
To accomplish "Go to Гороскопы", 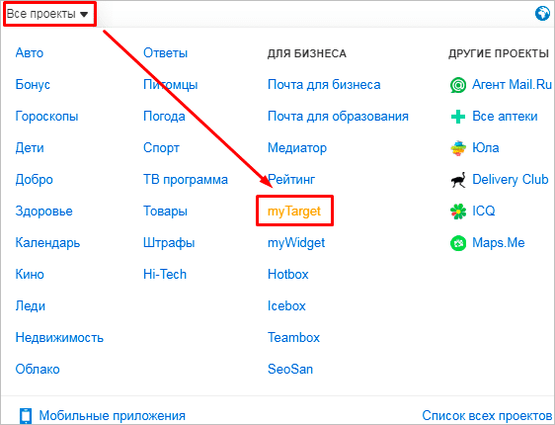I will [46, 117].
